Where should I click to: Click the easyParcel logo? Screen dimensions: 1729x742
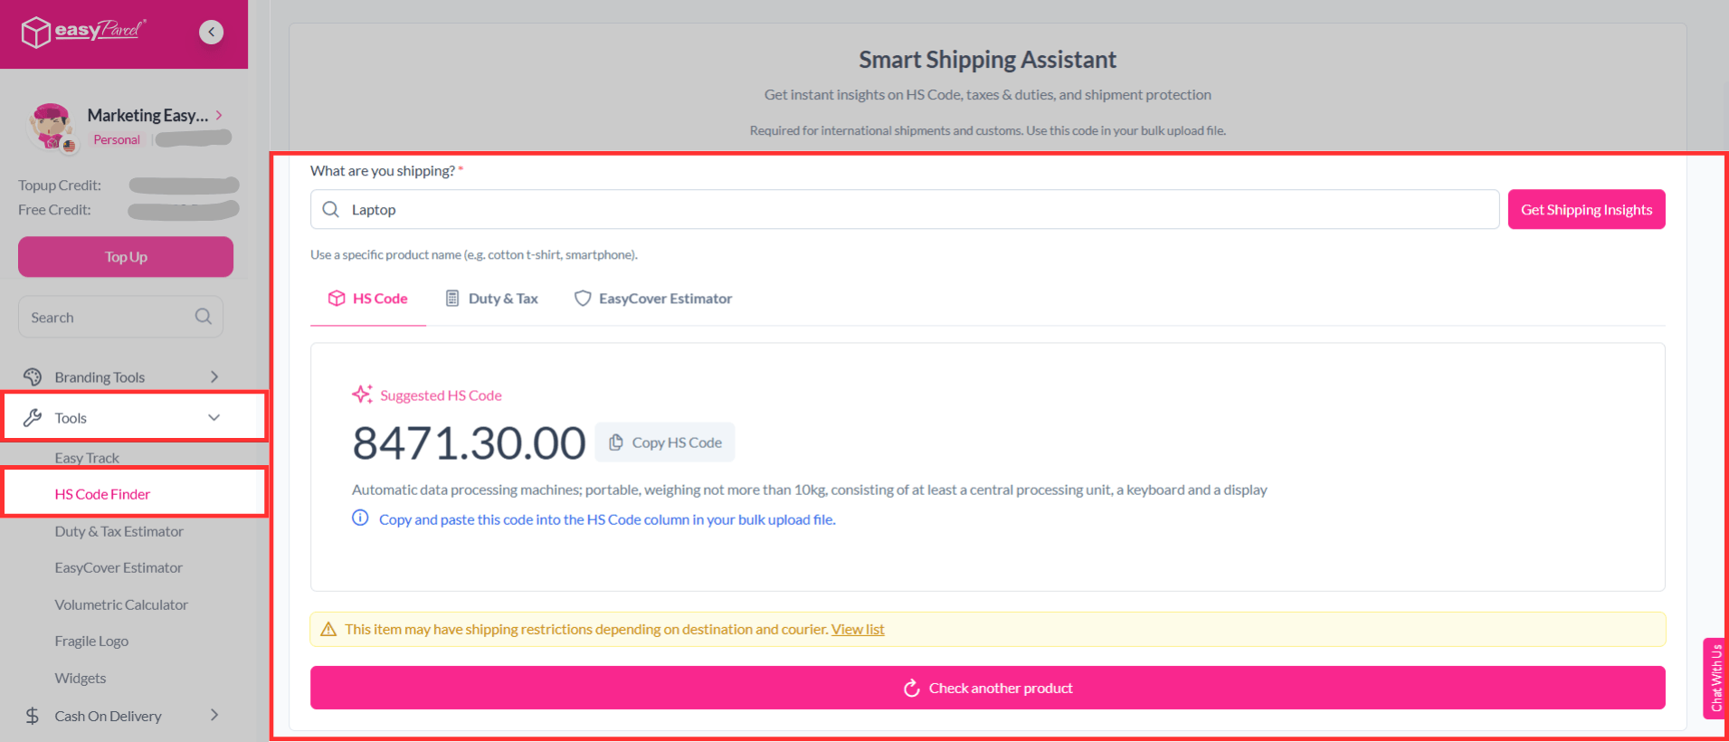pyautogui.click(x=83, y=32)
